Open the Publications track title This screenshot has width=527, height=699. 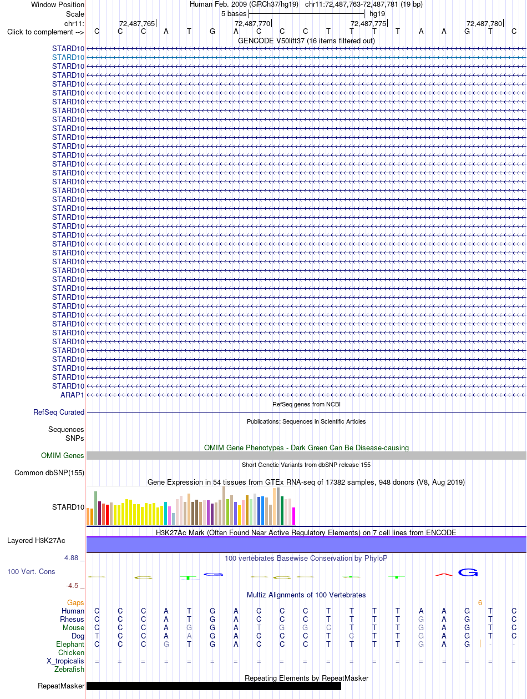(306, 421)
